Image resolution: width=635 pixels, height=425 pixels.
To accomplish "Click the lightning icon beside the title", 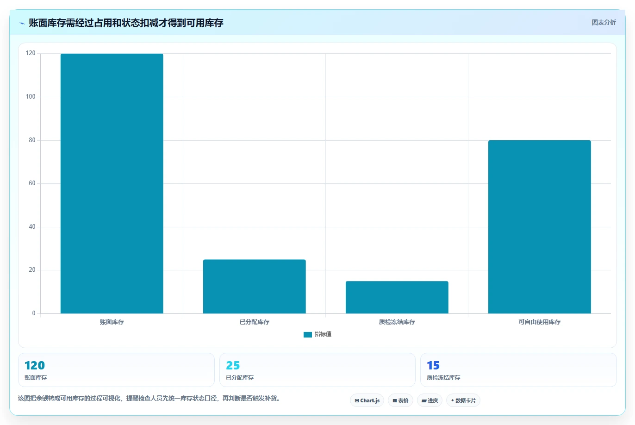I will (x=22, y=23).
